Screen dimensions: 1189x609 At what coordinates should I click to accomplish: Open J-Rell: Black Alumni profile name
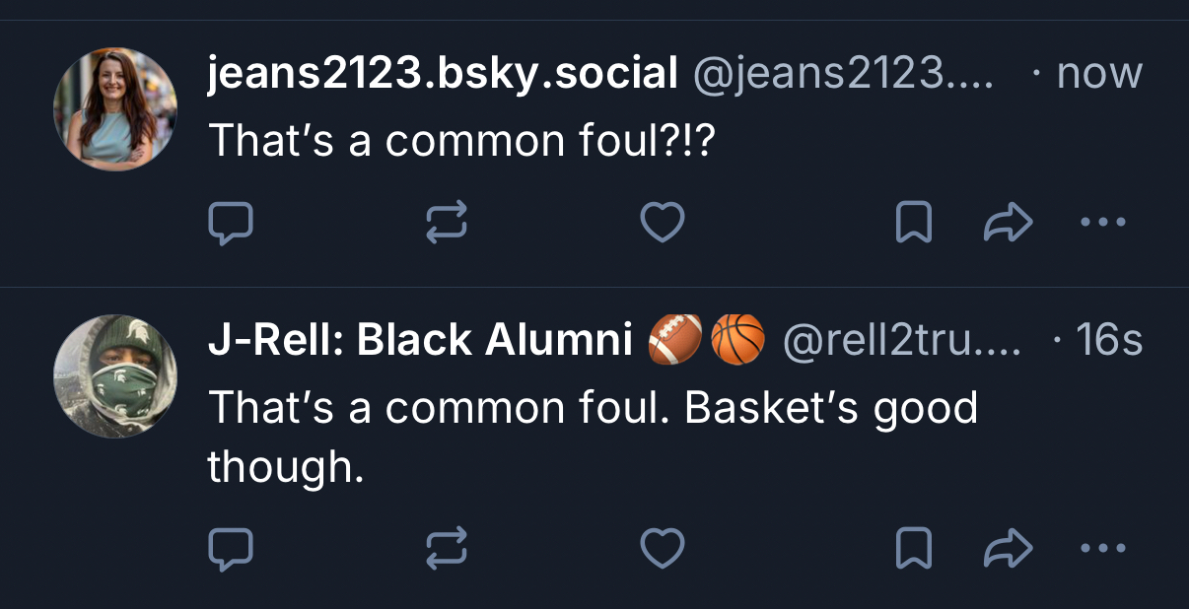420,340
